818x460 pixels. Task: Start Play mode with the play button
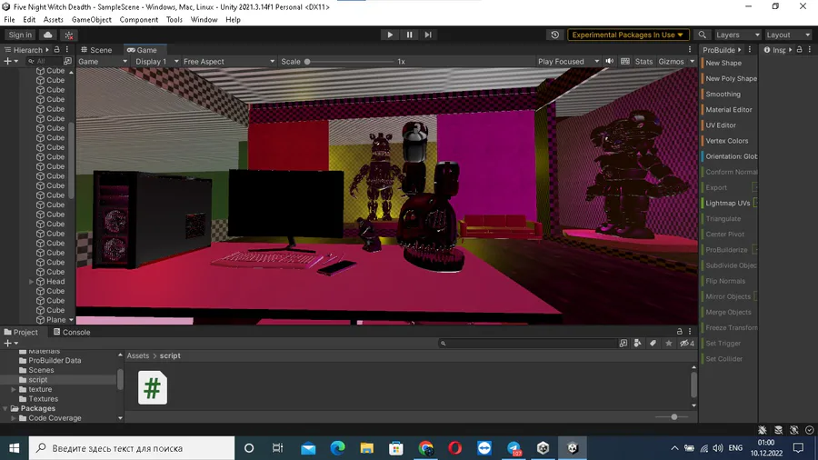[390, 35]
